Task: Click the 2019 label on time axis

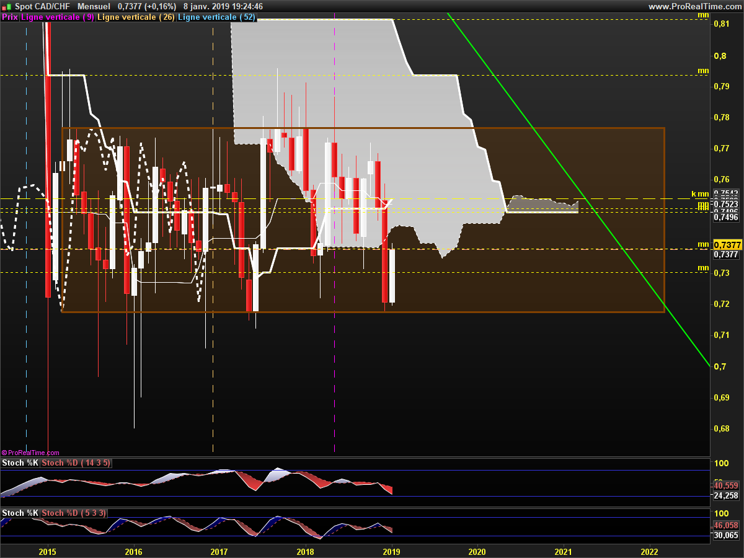Action: pos(391,551)
